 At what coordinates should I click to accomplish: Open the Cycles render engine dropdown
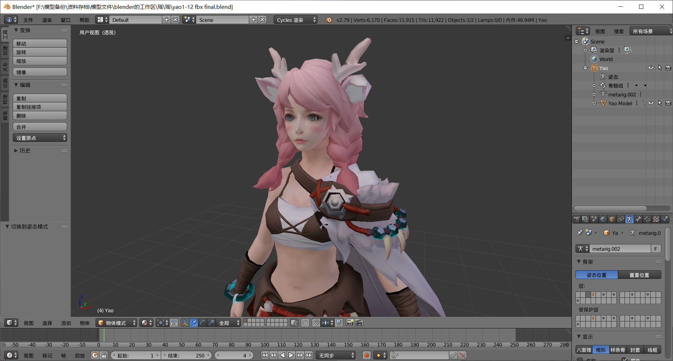pos(295,20)
